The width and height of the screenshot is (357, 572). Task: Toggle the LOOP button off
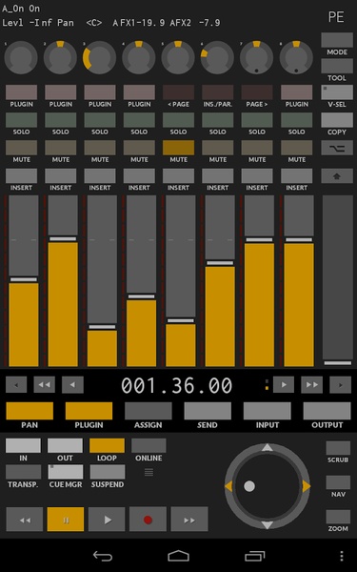[107, 445]
